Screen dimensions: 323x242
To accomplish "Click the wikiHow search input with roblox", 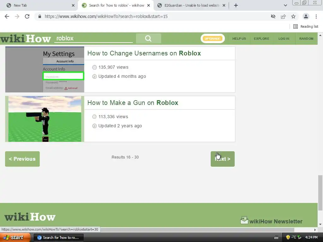I will (x=93, y=38).
